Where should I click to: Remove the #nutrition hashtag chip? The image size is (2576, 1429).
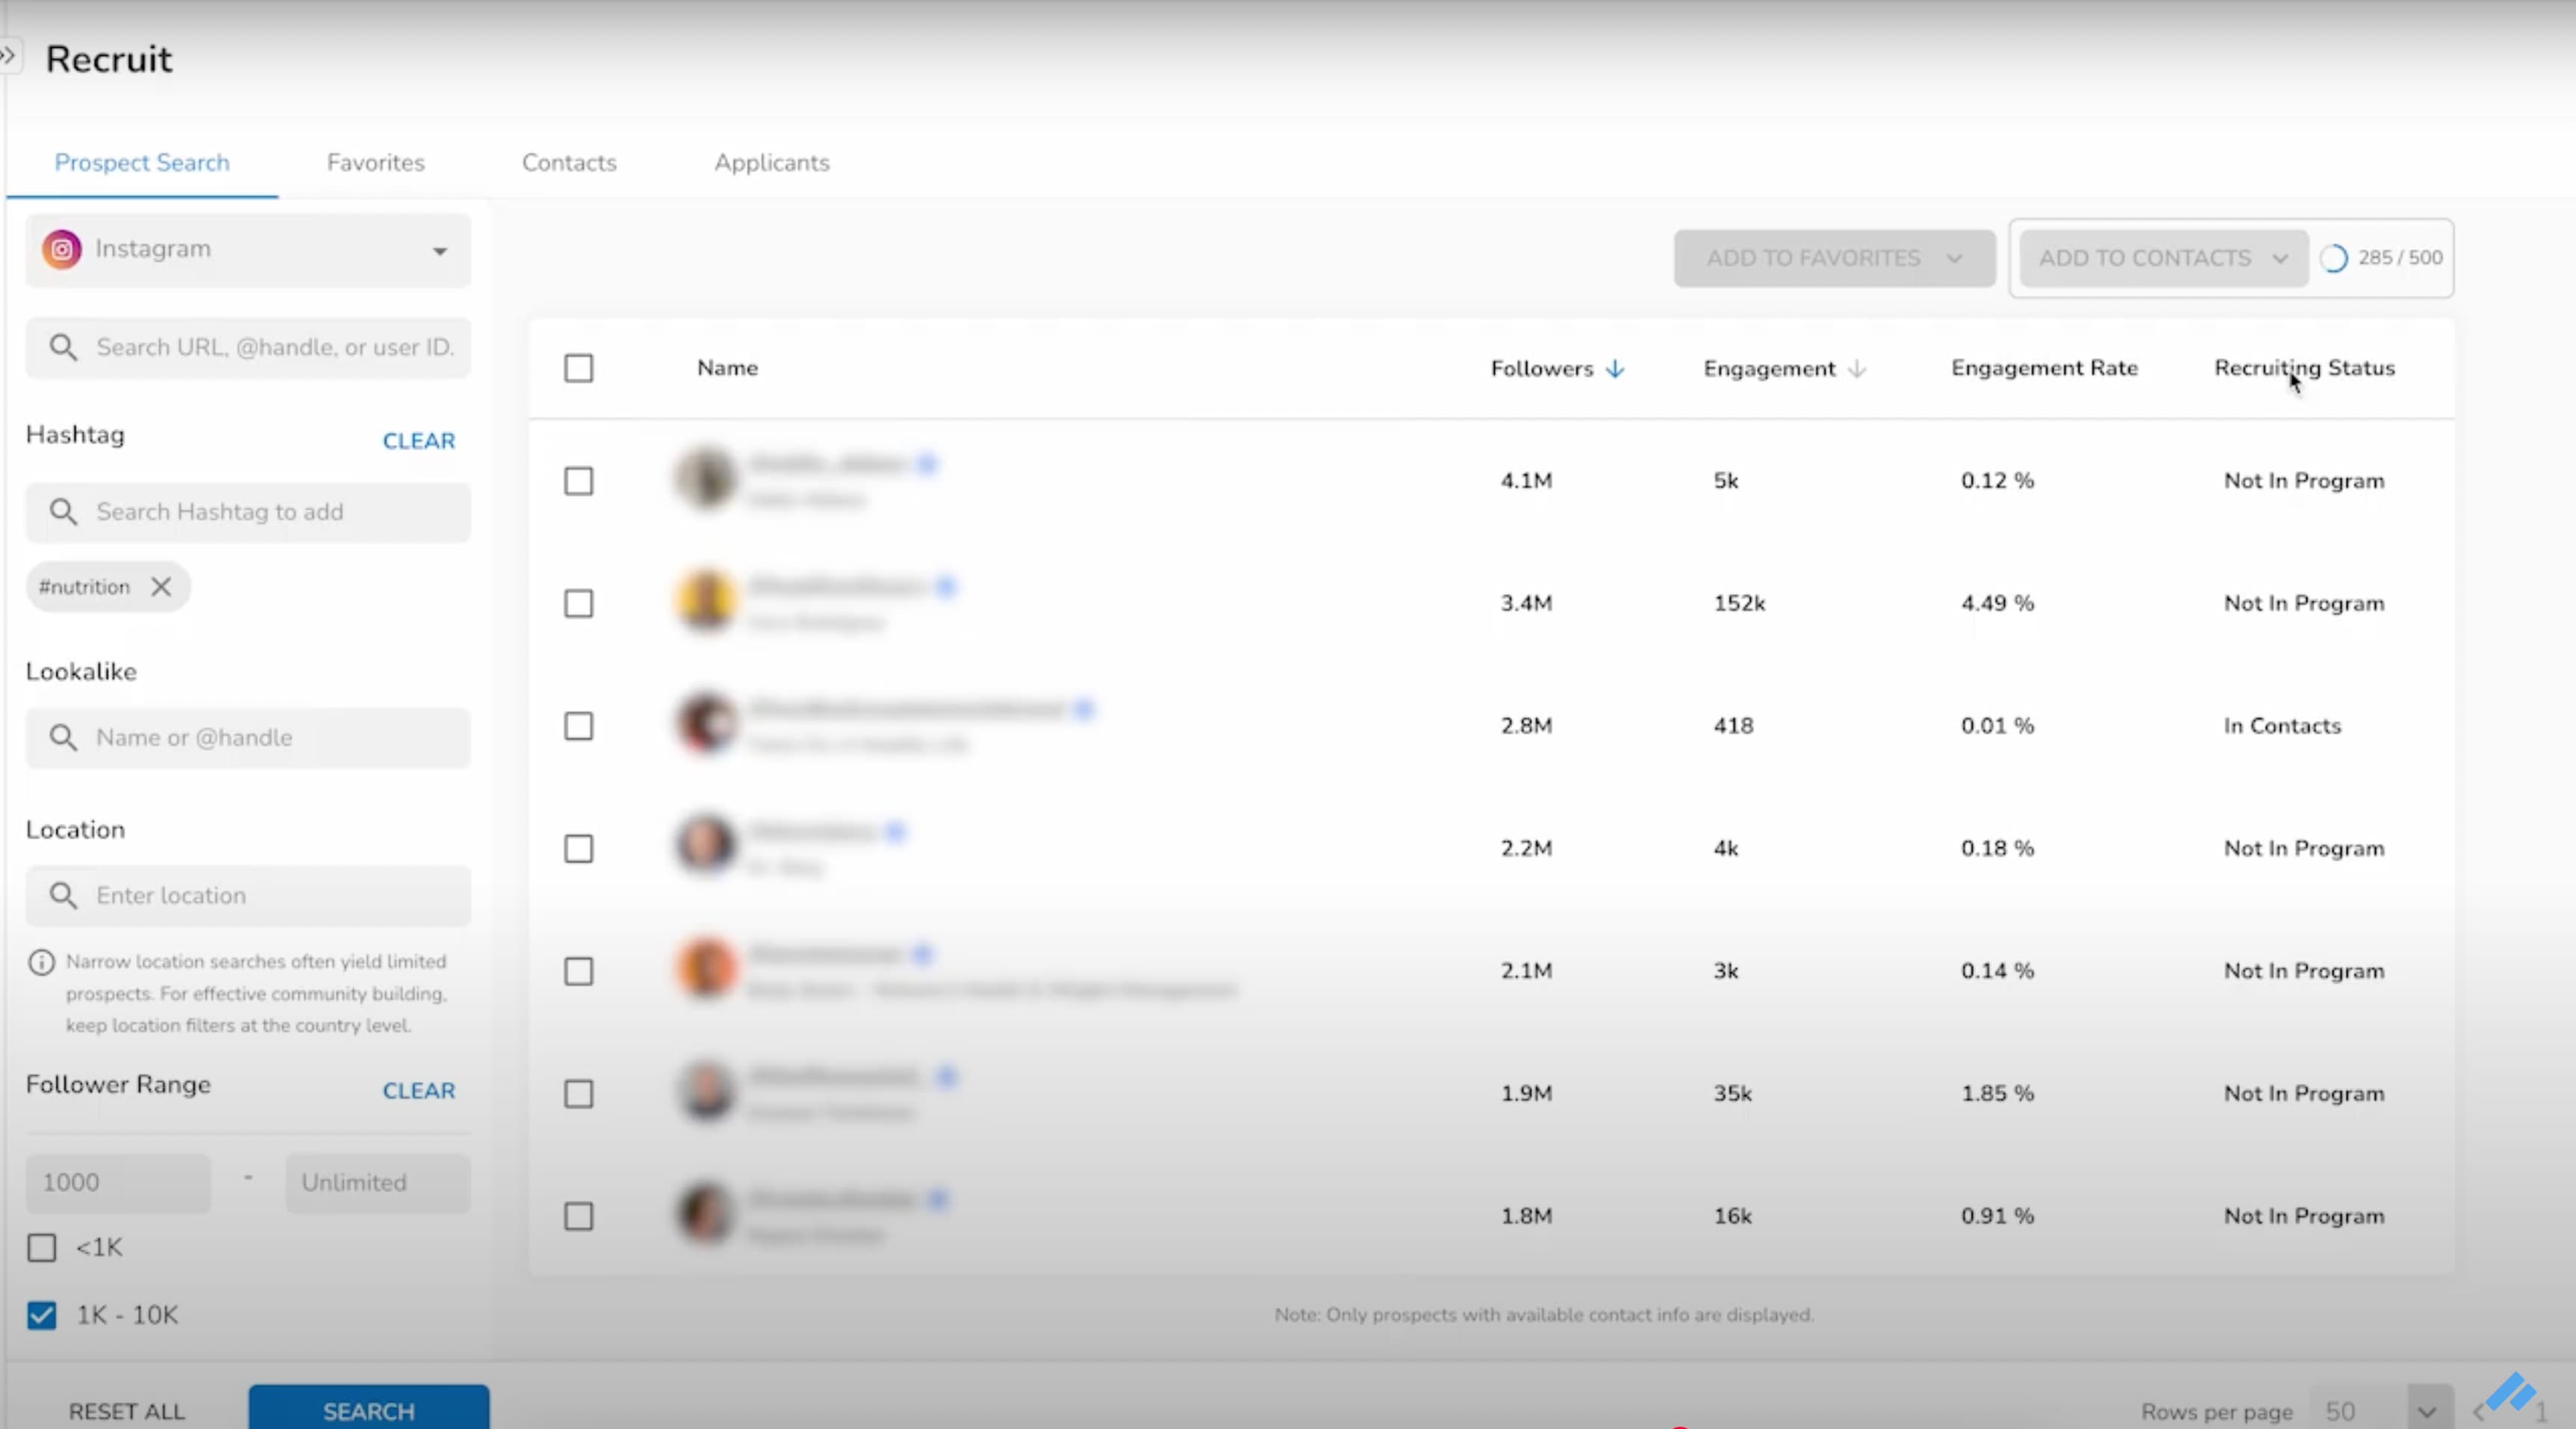(161, 587)
